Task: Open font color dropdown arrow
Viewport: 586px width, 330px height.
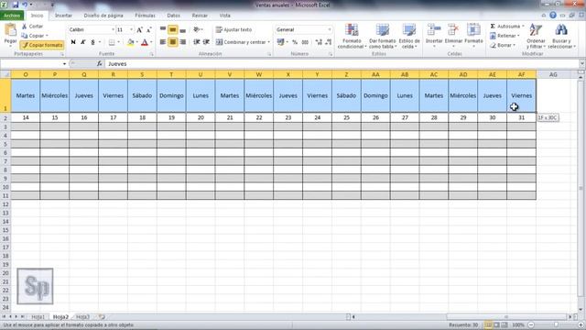Action: click(x=151, y=42)
